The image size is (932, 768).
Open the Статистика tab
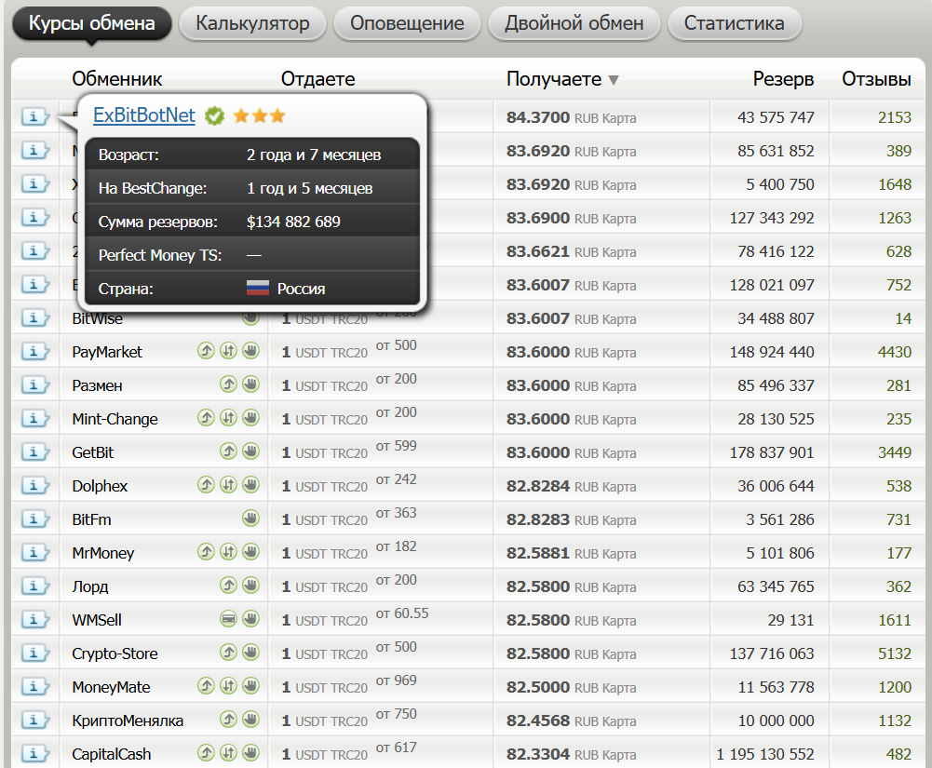tap(734, 23)
